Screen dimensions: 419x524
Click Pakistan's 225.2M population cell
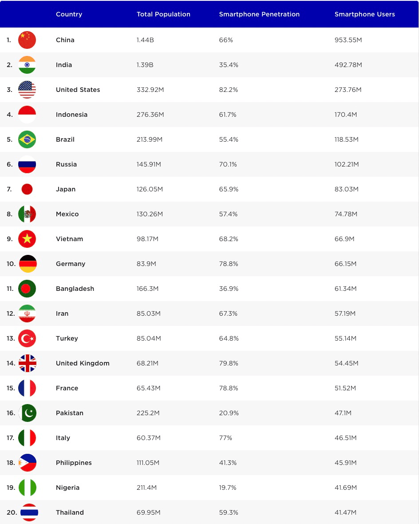[x=148, y=413]
